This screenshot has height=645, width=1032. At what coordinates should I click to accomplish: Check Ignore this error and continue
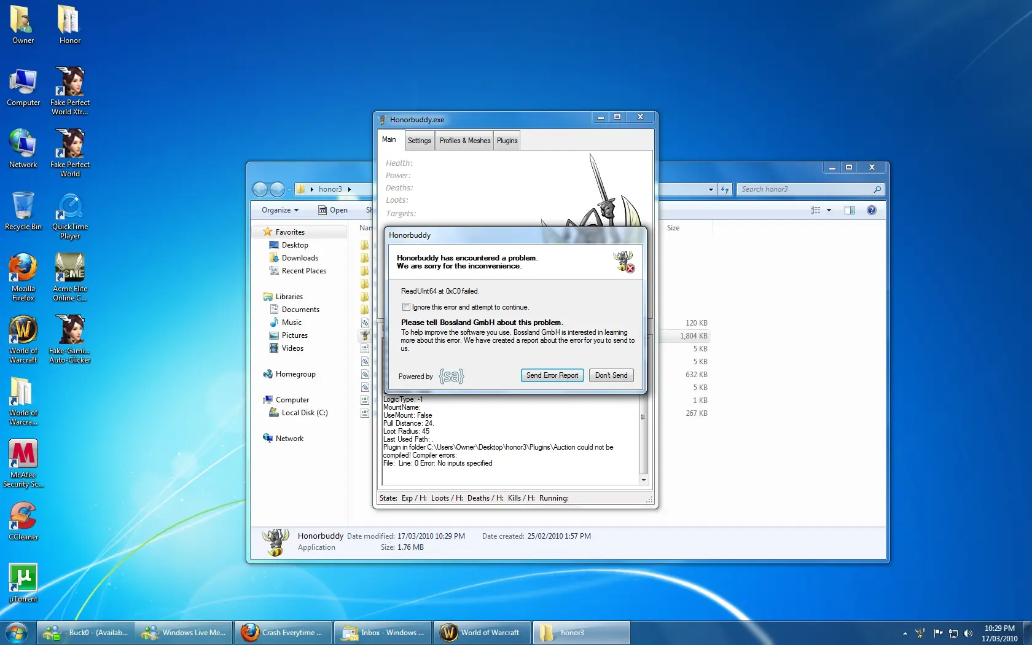406,307
